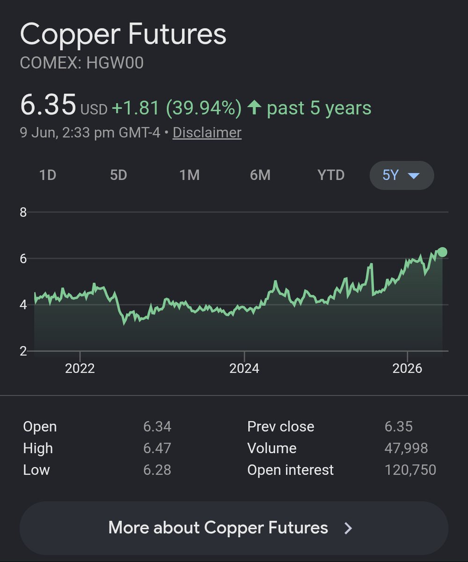This screenshot has width=468, height=562.
Task: Click the 2024 x-axis label
Action: pos(244,369)
